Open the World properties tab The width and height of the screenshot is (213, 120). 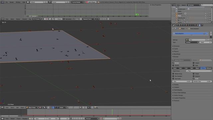[184, 25]
